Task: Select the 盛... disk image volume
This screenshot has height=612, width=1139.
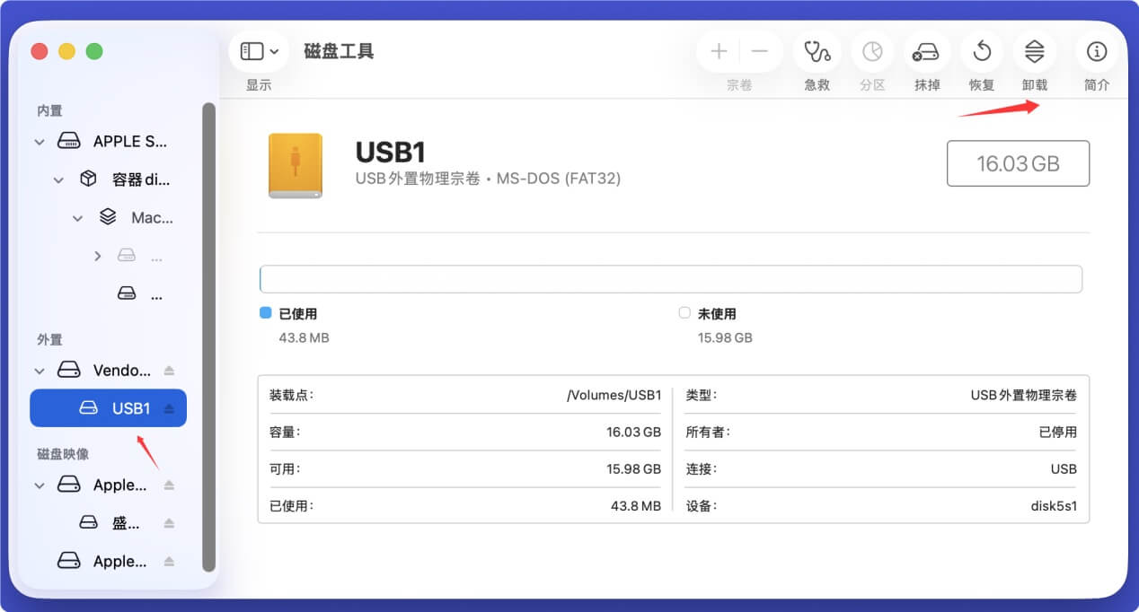Action: 126,522
